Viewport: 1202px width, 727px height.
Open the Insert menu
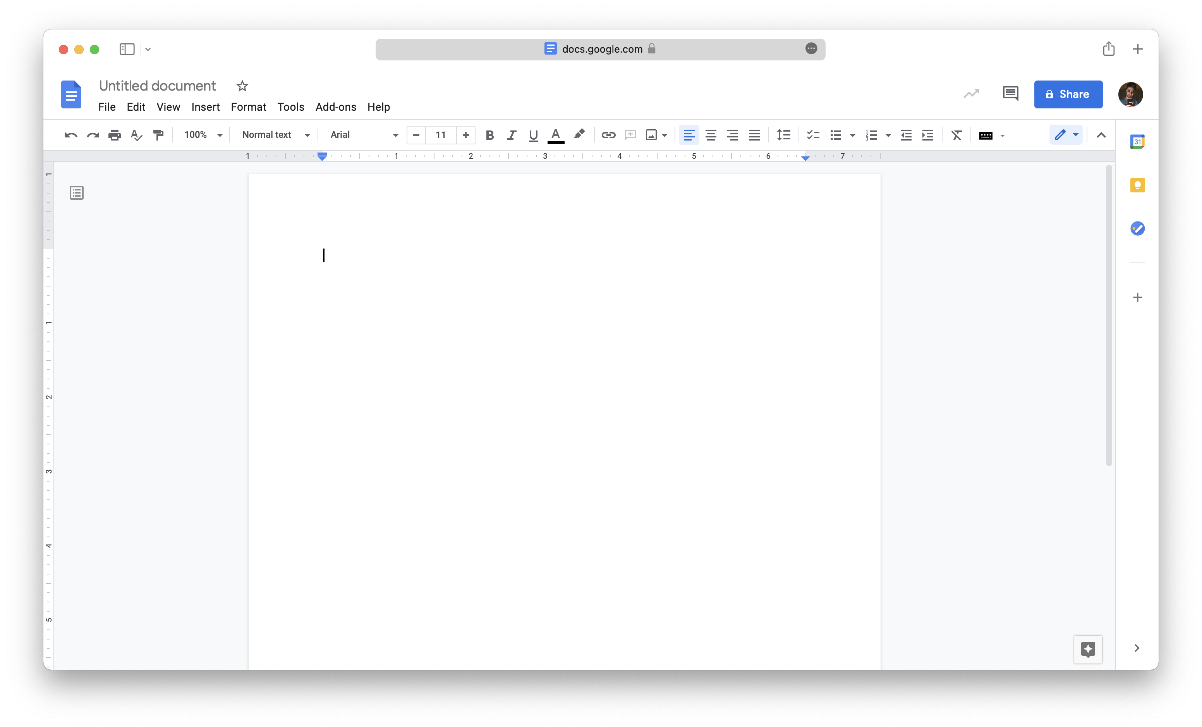pos(205,107)
